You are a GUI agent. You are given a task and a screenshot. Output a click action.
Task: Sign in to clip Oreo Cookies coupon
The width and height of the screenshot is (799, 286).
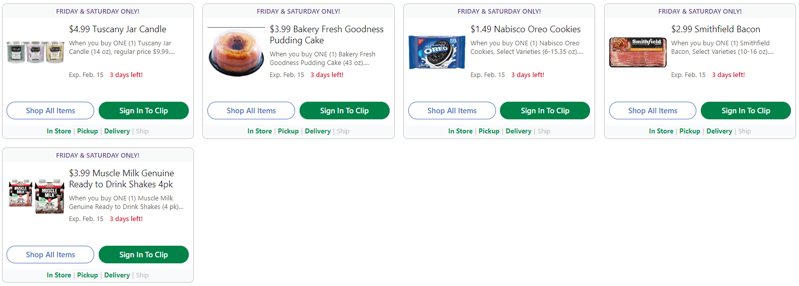click(545, 111)
